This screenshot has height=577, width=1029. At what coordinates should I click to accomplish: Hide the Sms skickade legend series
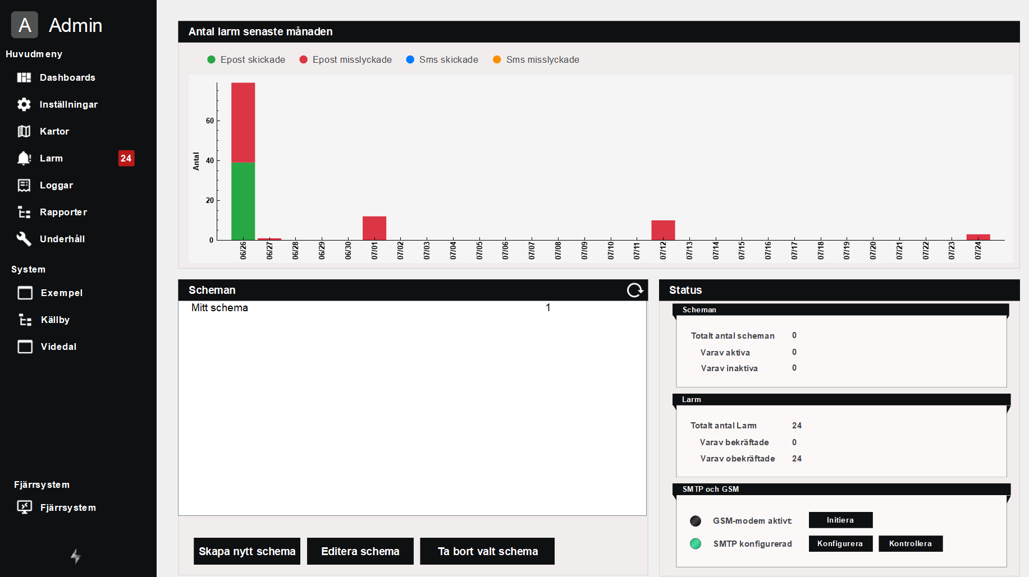(x=442, y=59)
